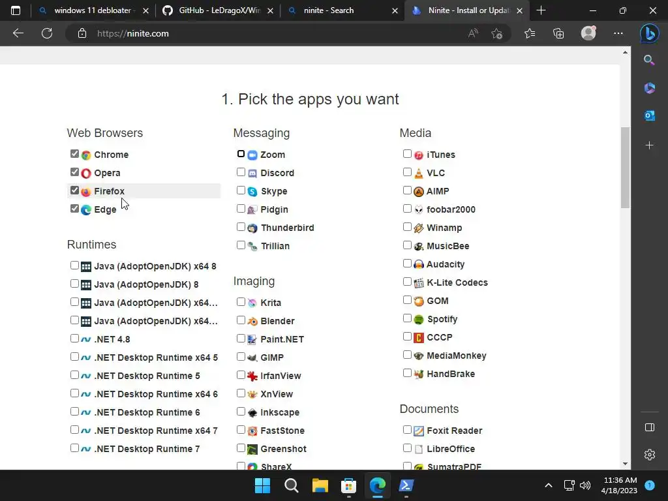Open sidebar settings gear
This screenshot has height=501, width=668.
click(x=649, y=455)
